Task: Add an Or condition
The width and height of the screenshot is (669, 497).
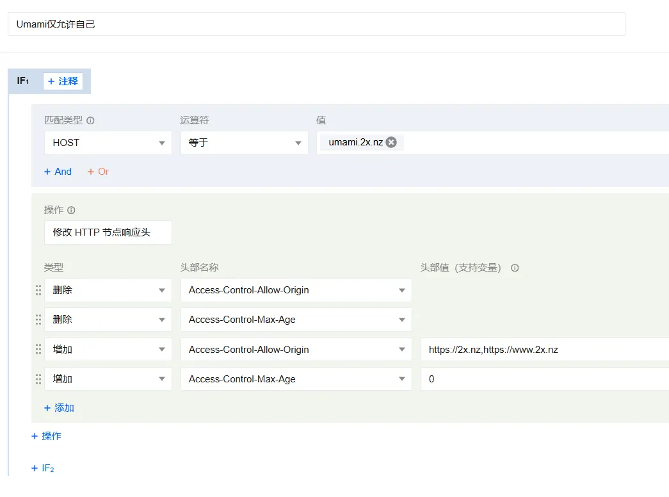Action: coord(98,172)
